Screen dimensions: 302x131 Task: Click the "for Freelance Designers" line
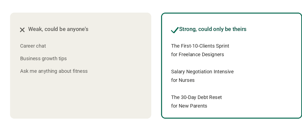(x=198, y=54)
